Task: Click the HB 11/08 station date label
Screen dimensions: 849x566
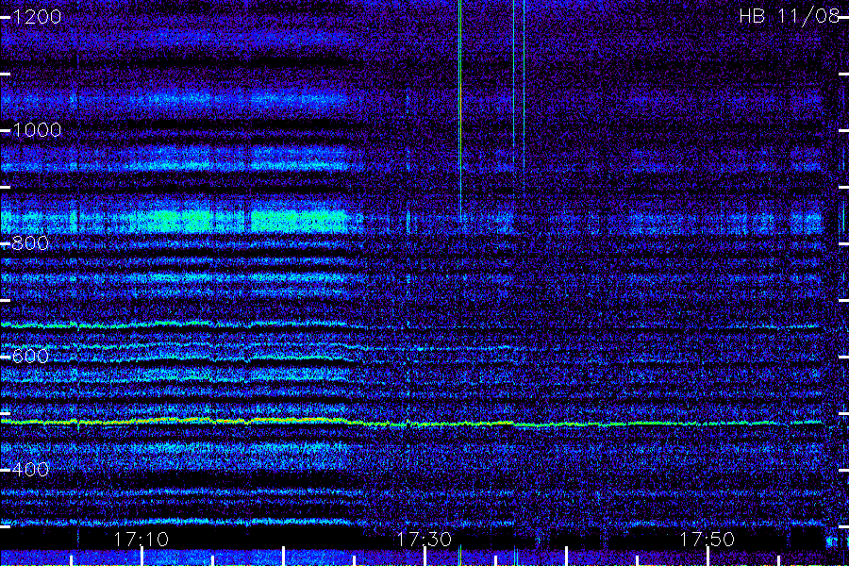Action: (x=789, y=16)
